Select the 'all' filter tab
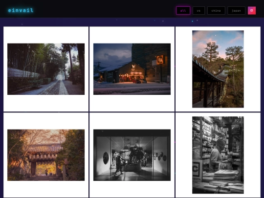This screenshot has width=264, height=198. [183, 11]
